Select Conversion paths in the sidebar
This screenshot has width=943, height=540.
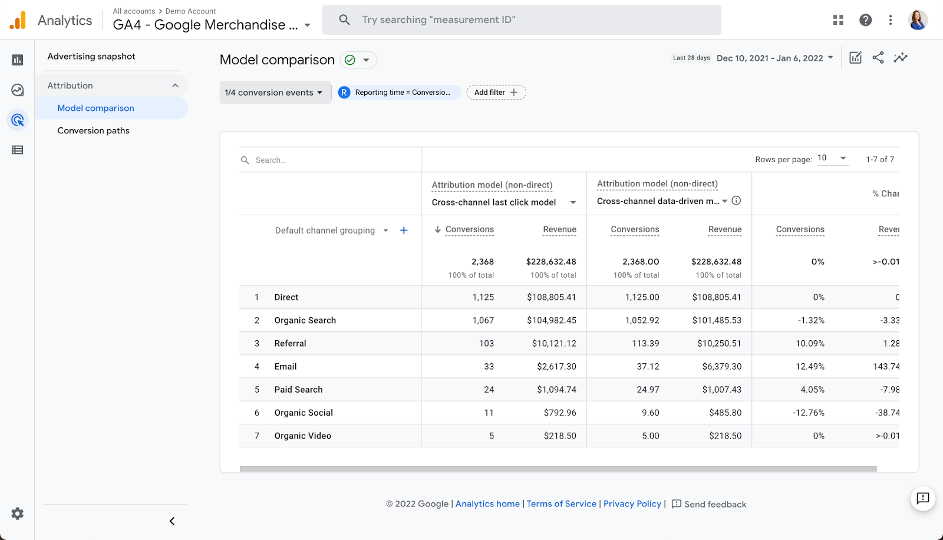(93, 131)
